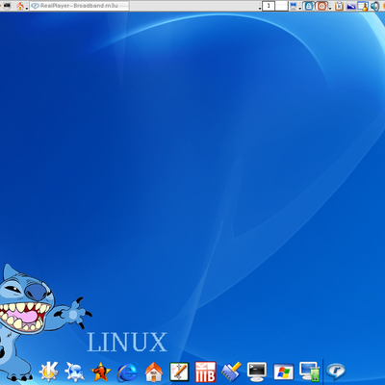
Task: Open the home icon in the top panel
Action: click(20, 6)
